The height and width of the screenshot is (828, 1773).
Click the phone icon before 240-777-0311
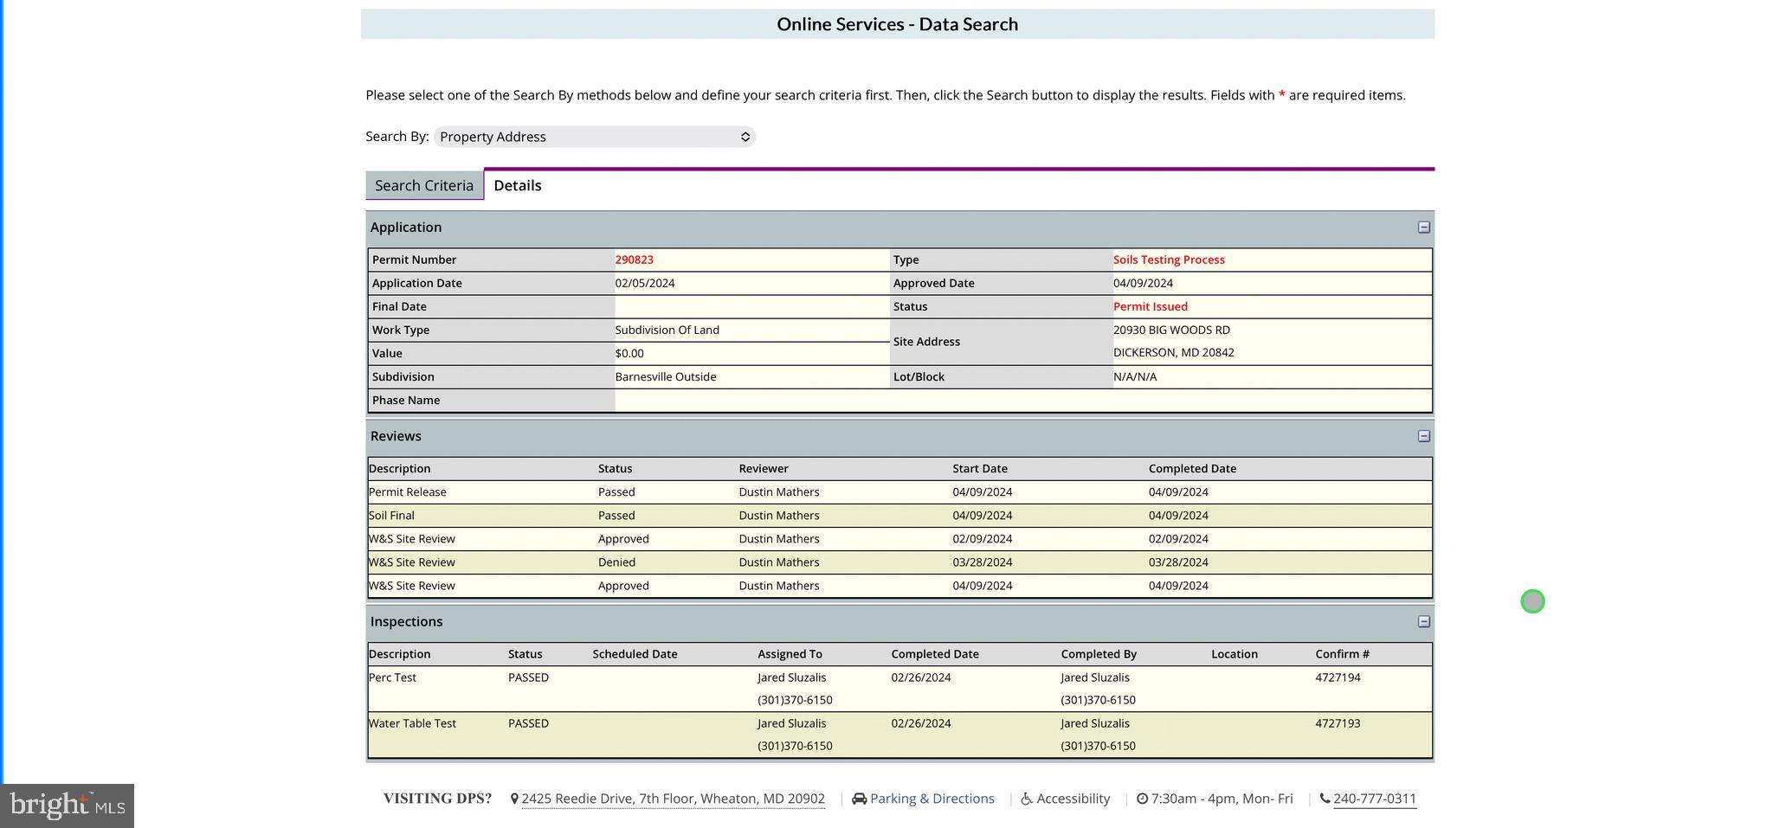[x=1325, y=799]
